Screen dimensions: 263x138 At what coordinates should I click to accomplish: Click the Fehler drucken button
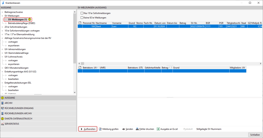tap(145, 129)
